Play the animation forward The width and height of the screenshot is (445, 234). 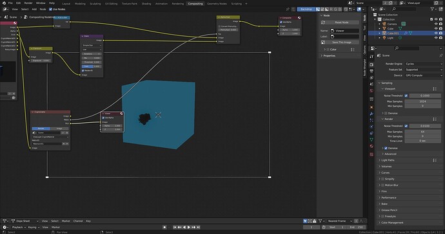click(189, 227)
